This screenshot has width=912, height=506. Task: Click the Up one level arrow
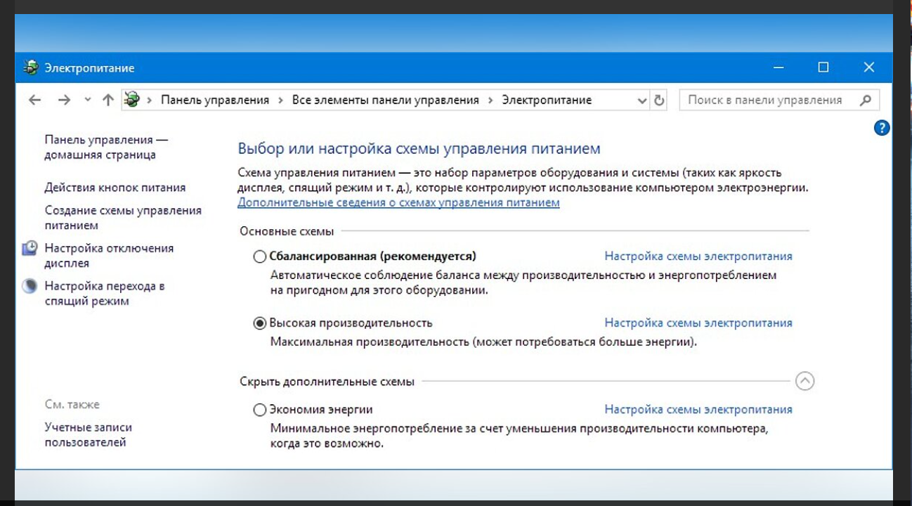[x=108, y=100]
